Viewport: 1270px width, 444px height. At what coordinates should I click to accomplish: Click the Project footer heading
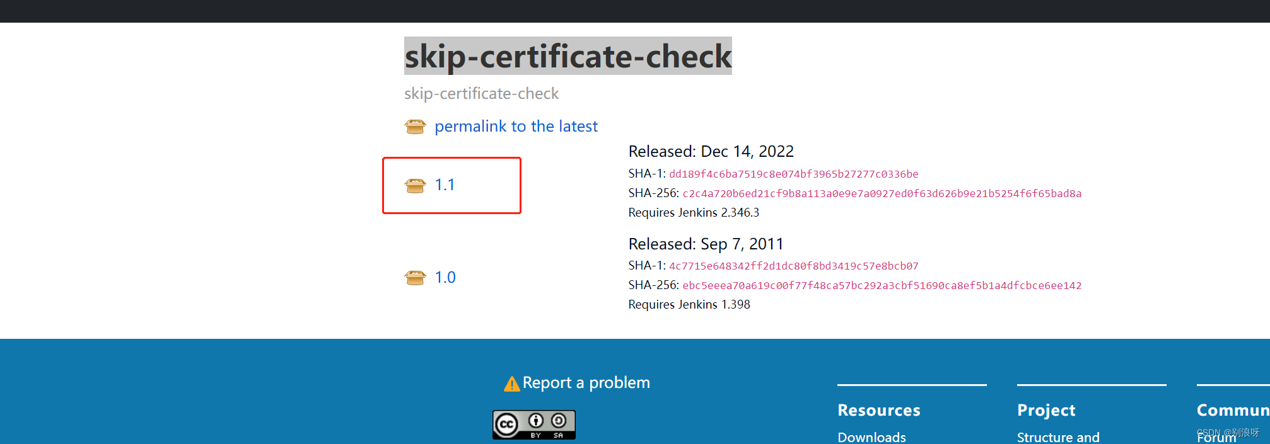click(x=1046, y=411)
